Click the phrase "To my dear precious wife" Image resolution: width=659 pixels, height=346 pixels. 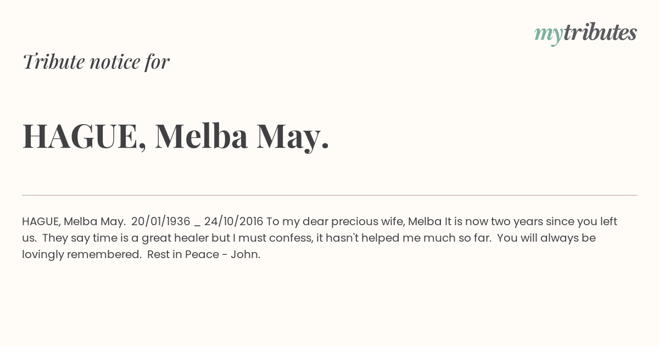(336, 222)
